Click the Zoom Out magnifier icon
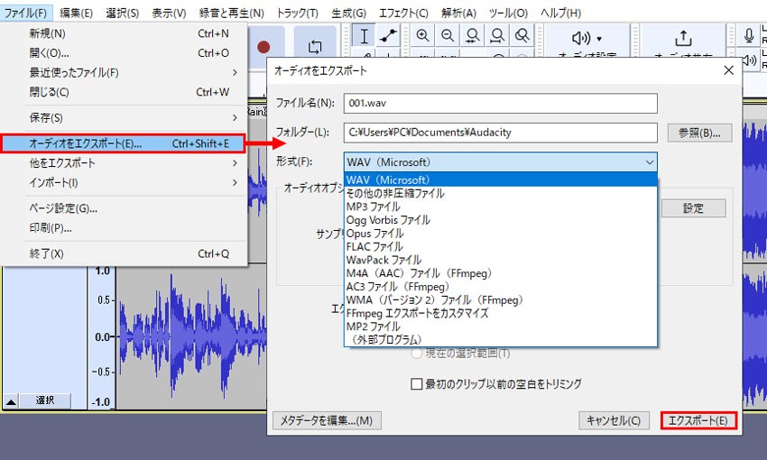The width and height of the screenshot is (767, 460). coord(447,36)
